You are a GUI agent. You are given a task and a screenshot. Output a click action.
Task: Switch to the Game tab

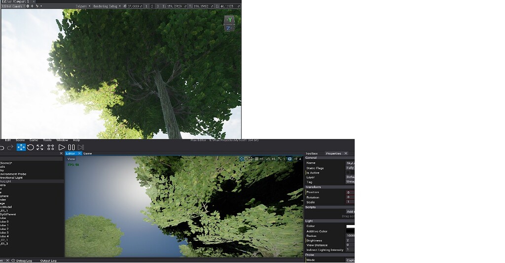click(88, 154)
